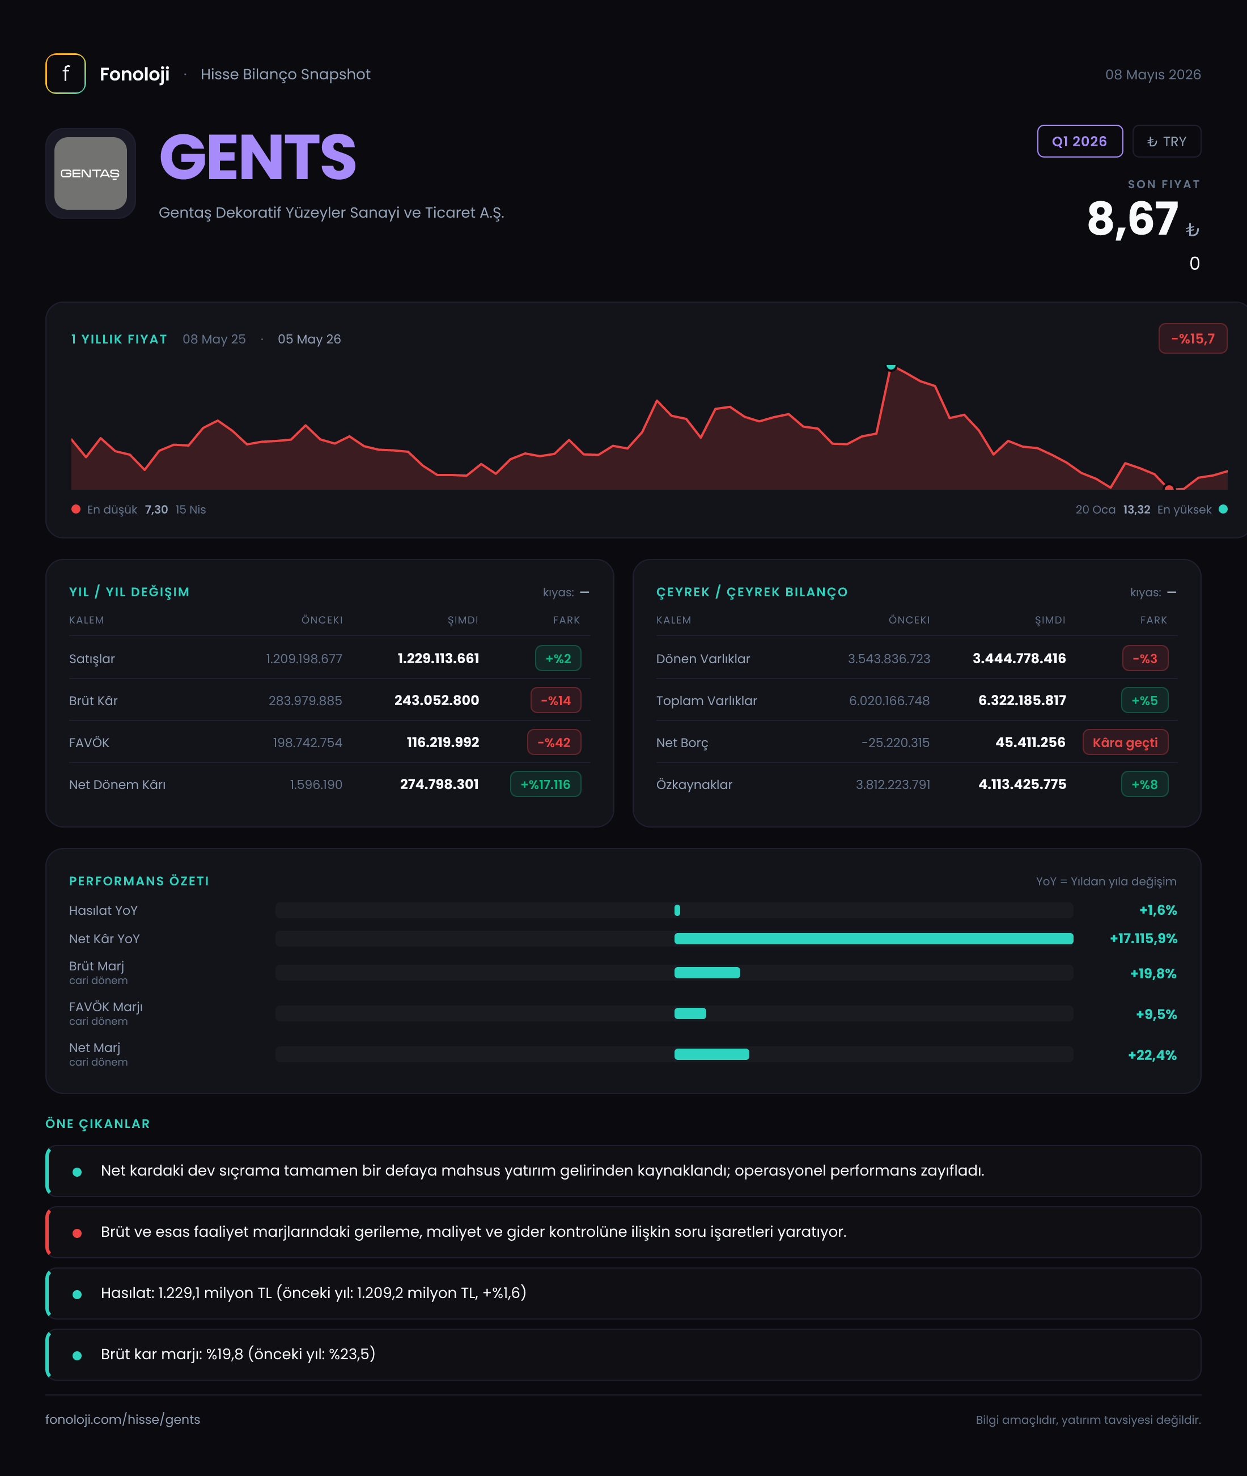Viewport: 1247px width, 1476px height.
Task: Click the '08 May 25' start date
Action: pyautogui.click(x=214, y=340)
